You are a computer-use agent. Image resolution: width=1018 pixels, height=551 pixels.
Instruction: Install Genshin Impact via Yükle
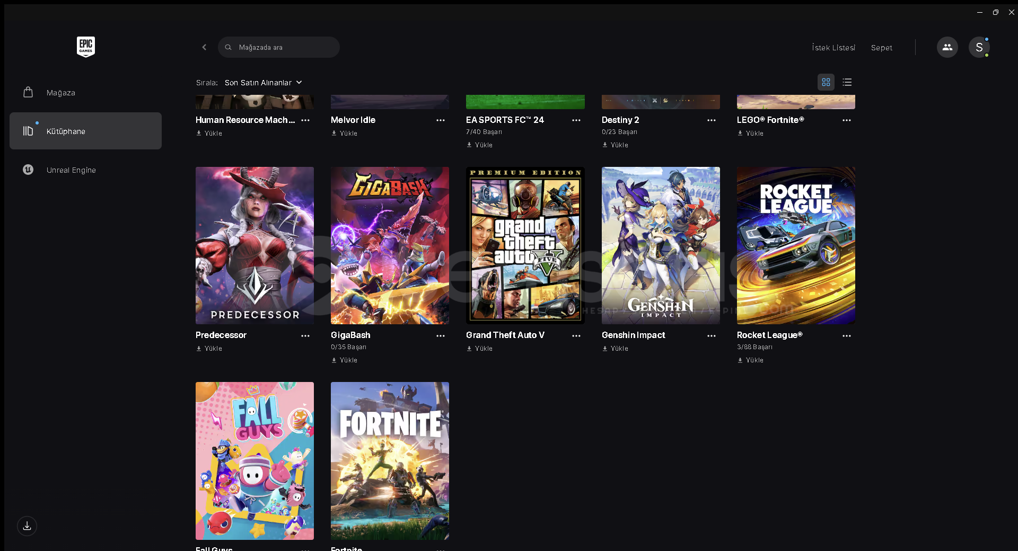[x=615, y=349]
